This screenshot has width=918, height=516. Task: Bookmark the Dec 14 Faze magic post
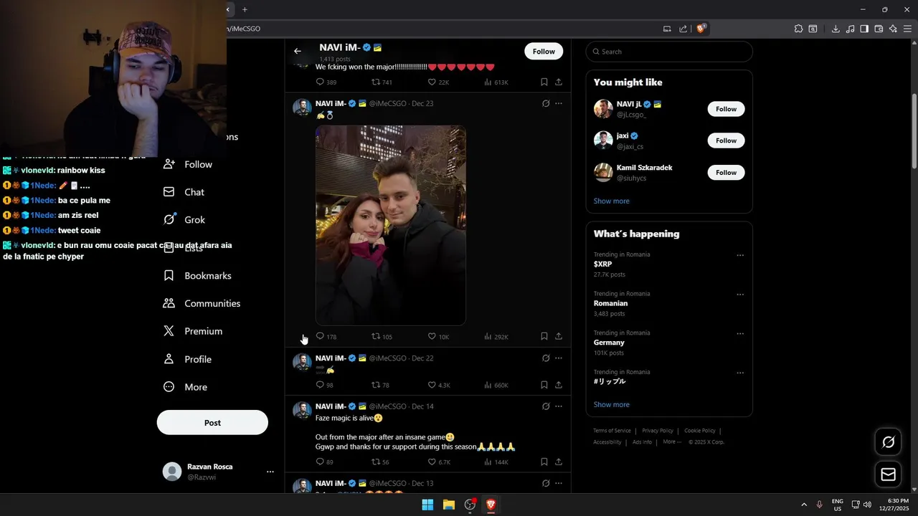pyautogui.click(x=544, y=462)
